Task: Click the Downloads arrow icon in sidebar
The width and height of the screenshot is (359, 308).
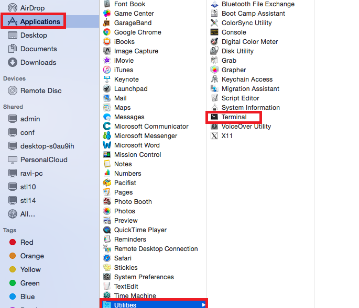Action: [13, 62]
